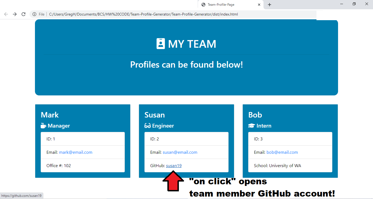This screenshot has height=199, width=373.
Task: Click the graduation cap icon next to Intern
Action: (252, 125)
